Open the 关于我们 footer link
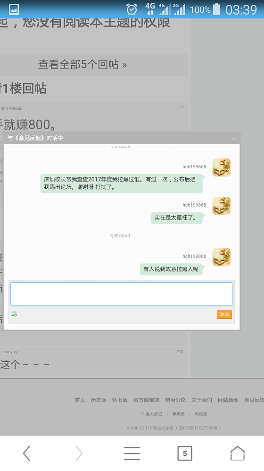The height and width of the screenshot is (471, 264). [x=201, y=400]
